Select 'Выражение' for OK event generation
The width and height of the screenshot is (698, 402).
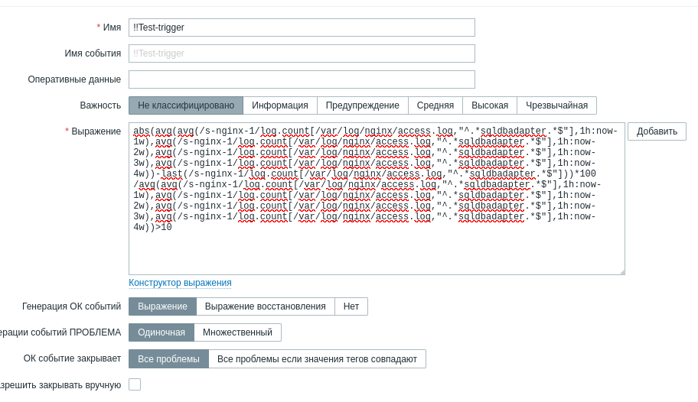pos(162,306)
